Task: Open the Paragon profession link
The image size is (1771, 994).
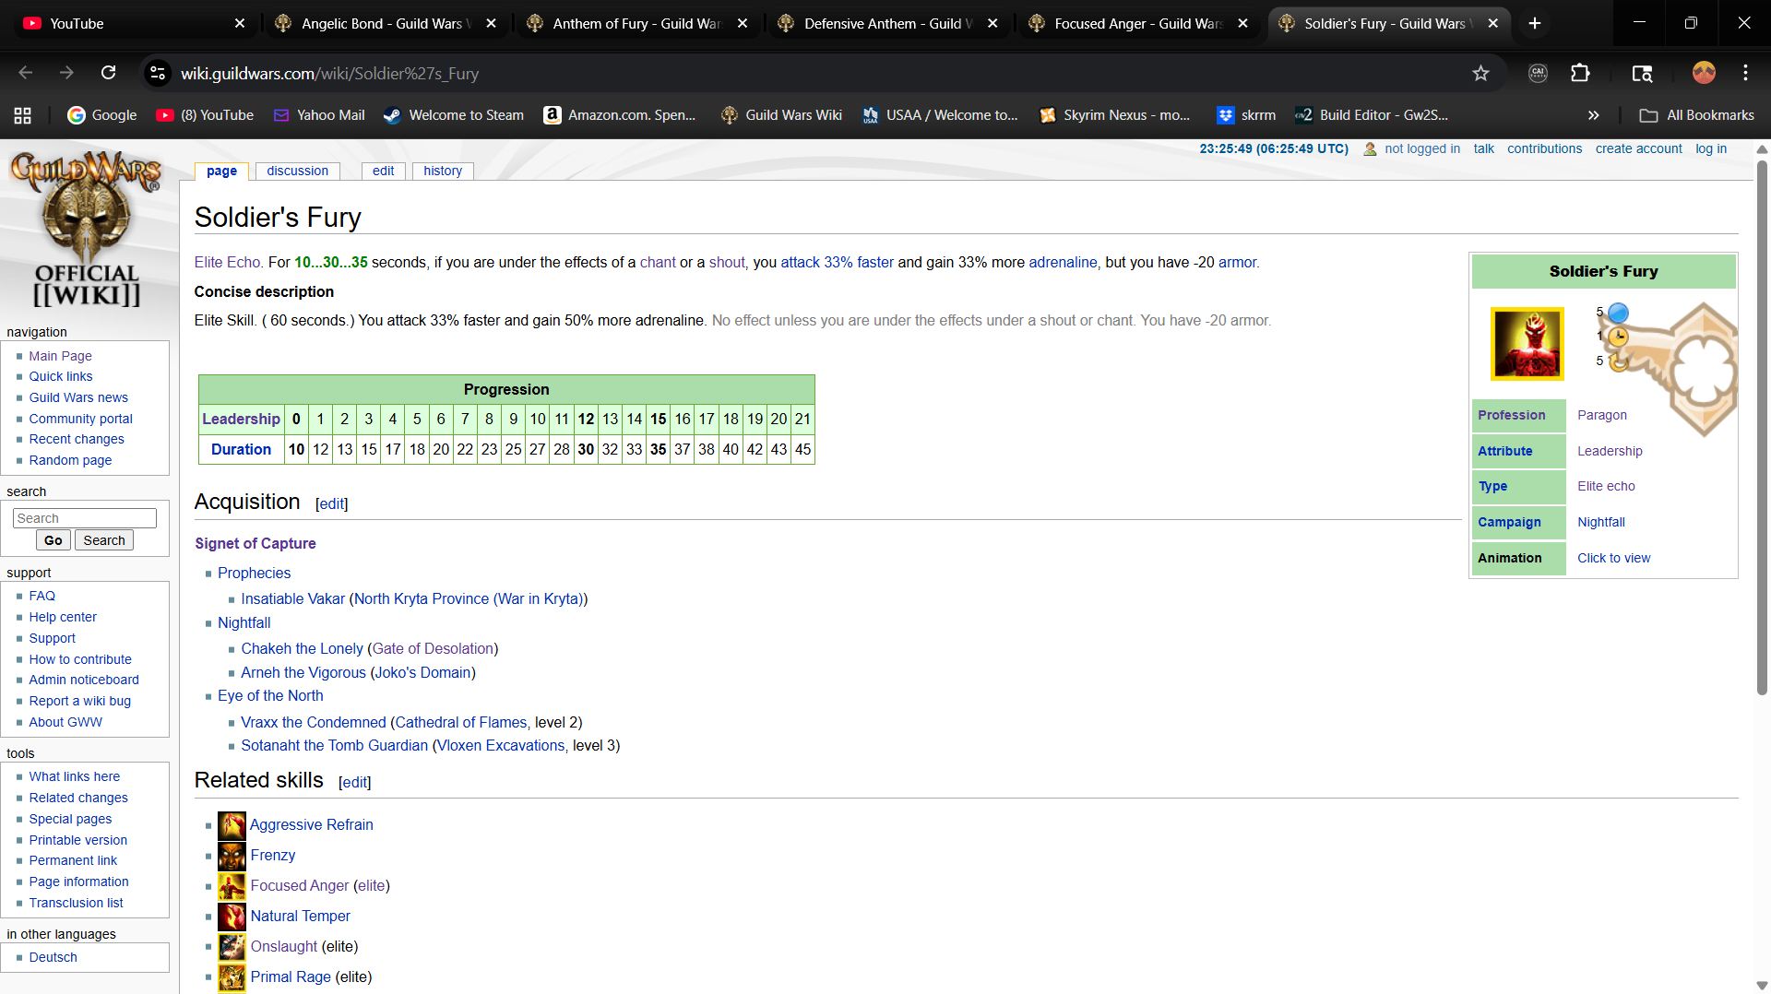Action: click(1602, 415)
